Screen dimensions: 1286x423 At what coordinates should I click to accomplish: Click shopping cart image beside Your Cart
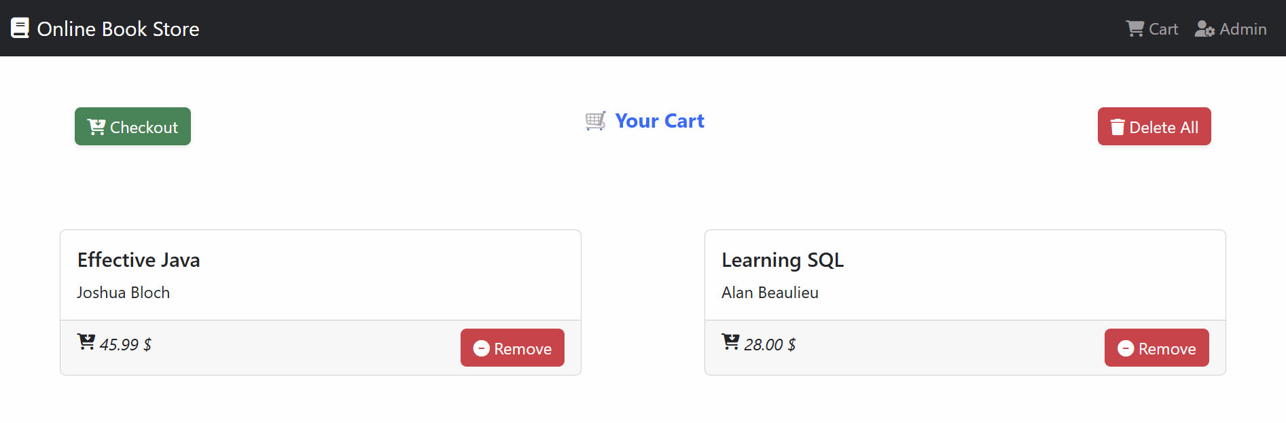[x=596, y=121]
